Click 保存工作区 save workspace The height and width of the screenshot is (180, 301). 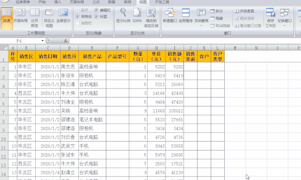click(x=270, y=18)
